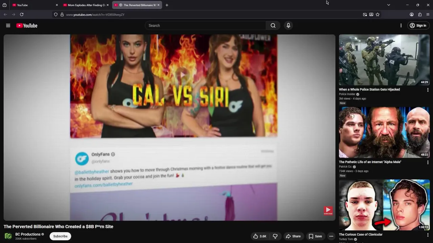Subscribe to BC Productions channel
The image size is (433, 243).
[x=60, y=236]
